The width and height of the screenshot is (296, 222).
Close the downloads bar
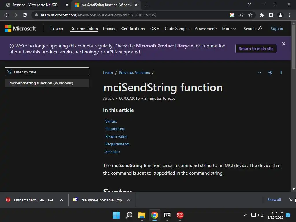(x=291, y=200)
